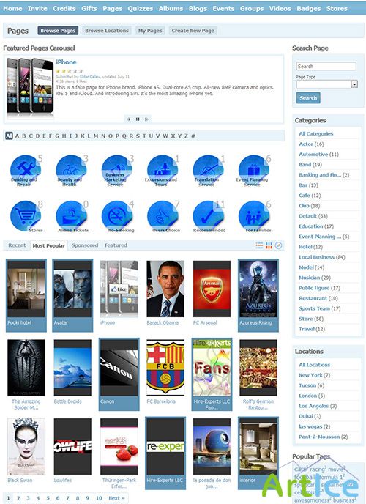The width and height of the screenshot is (366, 504).
Task: Open the FC Barcelona thumbnail
Action: [x=165, y=368]
